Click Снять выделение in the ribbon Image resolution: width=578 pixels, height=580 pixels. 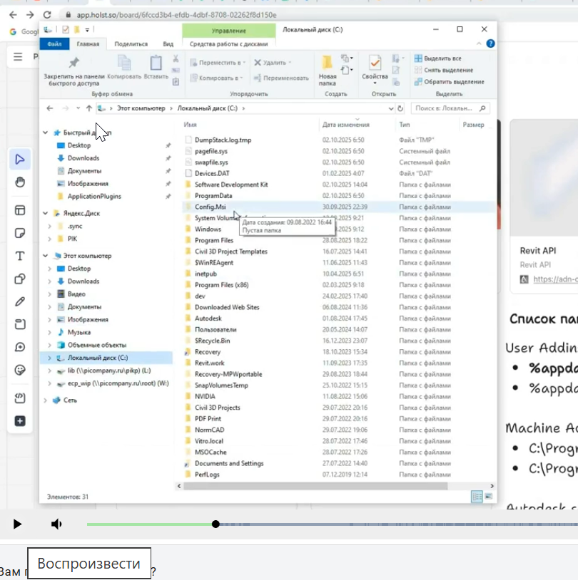444,70
